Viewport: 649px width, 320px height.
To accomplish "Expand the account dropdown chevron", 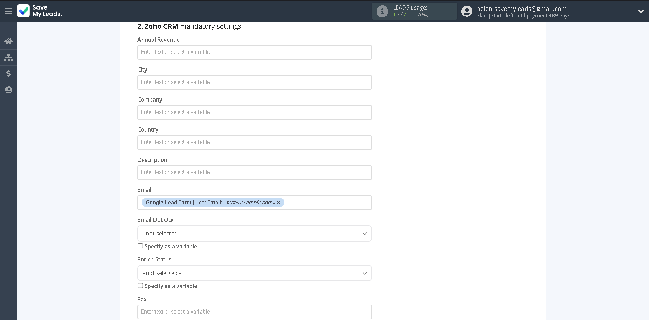I will coord(641,11).
